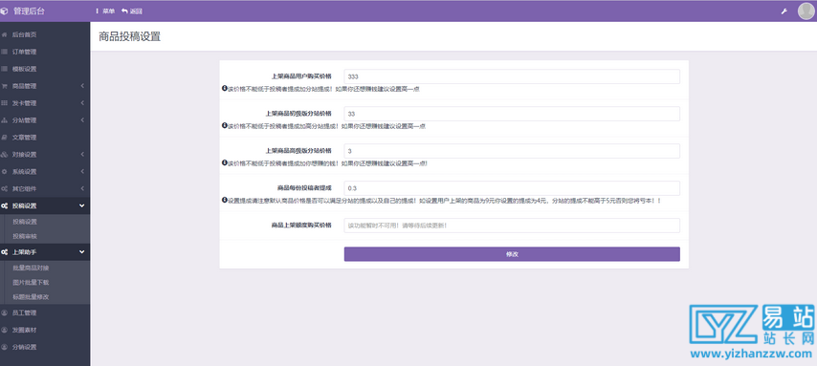Focus the 高级版分站价格 input showing 3

point(512,151)
